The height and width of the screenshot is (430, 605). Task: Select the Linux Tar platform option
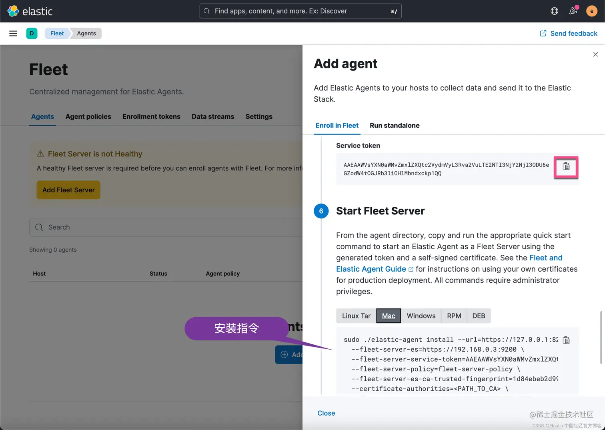coord(356,316)
